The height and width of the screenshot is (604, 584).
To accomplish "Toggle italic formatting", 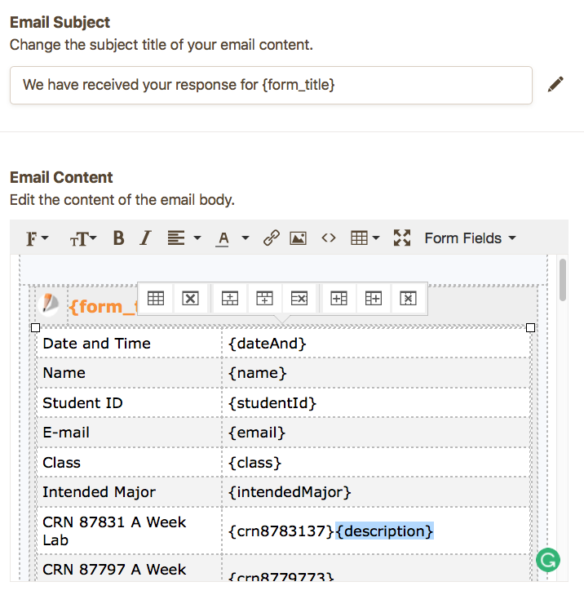I will (145, 238).
